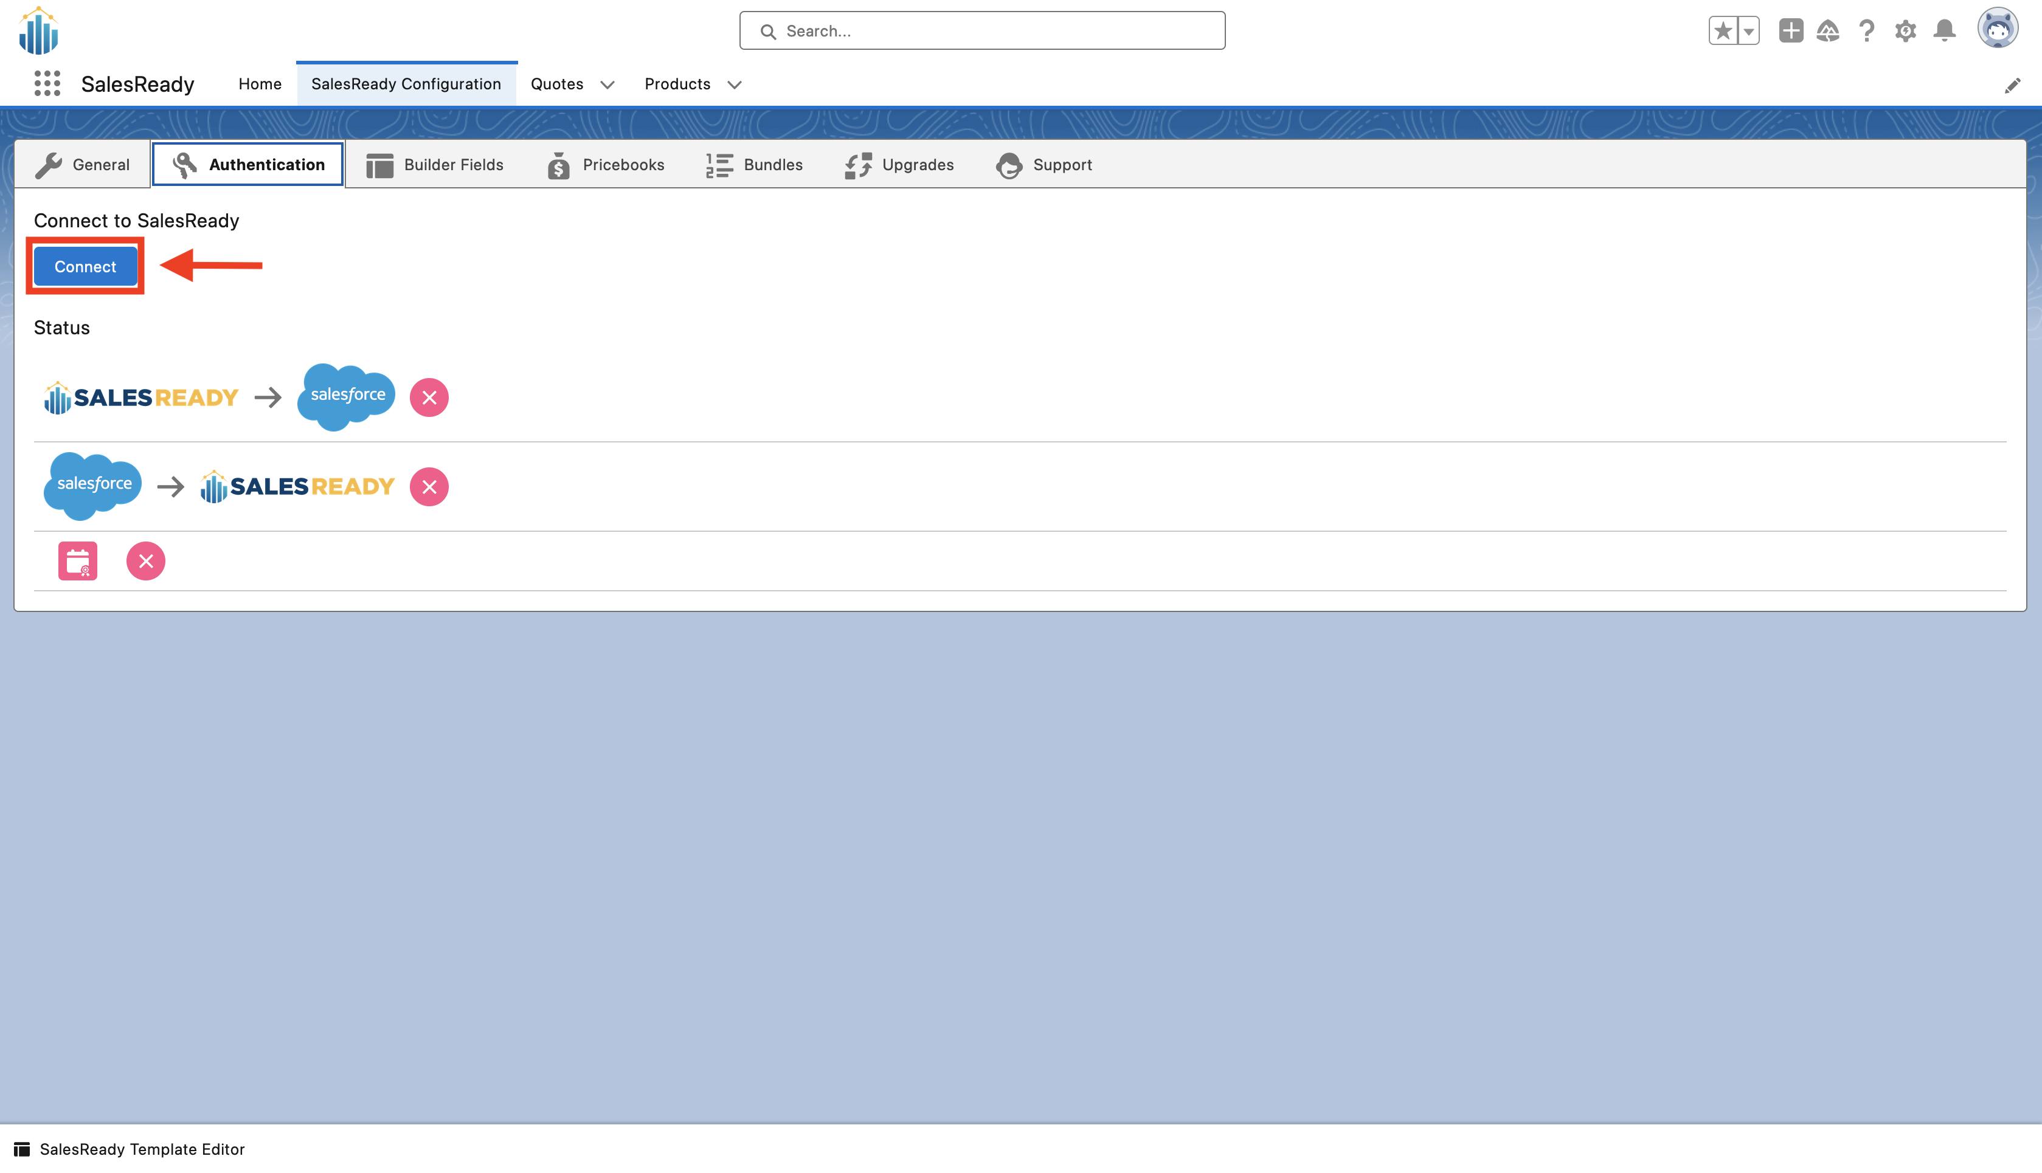Click the notifications bell icon
This screenshot has height=1173, width=2042.
pos(1945,30)
